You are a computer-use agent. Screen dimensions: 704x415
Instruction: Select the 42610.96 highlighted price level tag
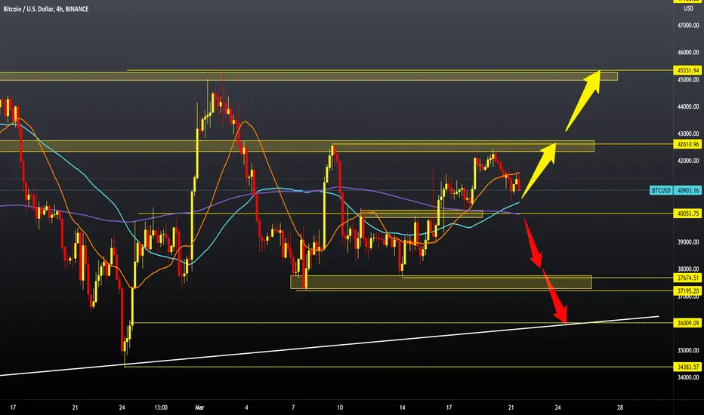688,144
